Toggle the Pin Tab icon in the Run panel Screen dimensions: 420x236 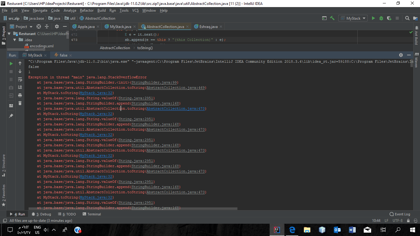(11, 116)
